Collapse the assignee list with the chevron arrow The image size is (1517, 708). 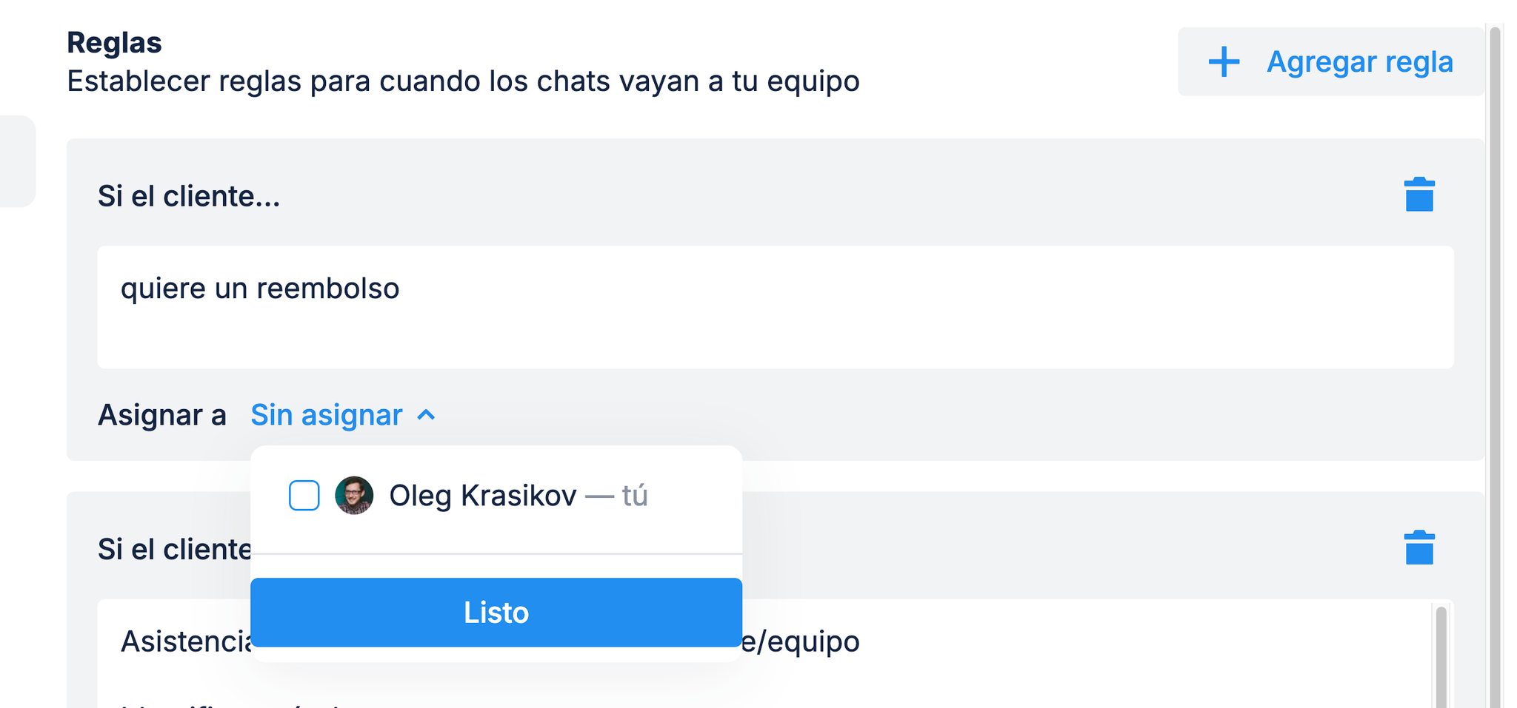click(426, 415)
